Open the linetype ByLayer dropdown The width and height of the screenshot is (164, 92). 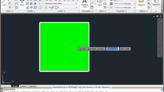(x=134, y=7)
